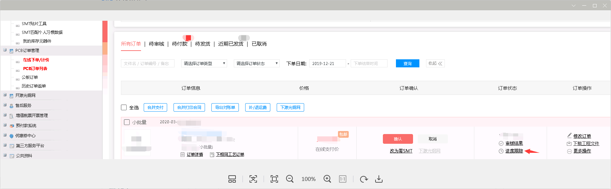Open the 进度跟踪 link
This screenshot has height=189, width=611.
click(514, 151)
